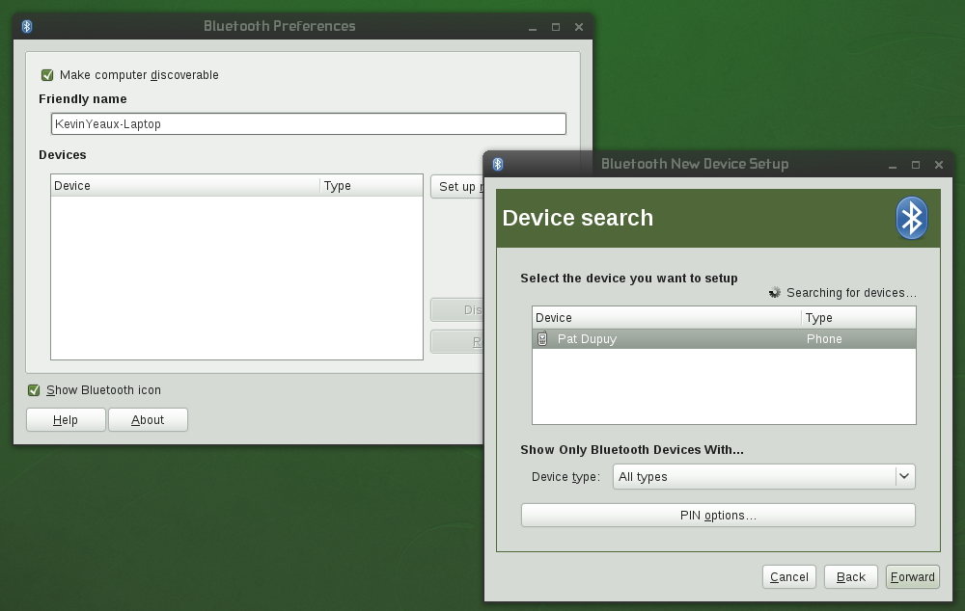Minimize the Bluetooth Preferences window

532,27
